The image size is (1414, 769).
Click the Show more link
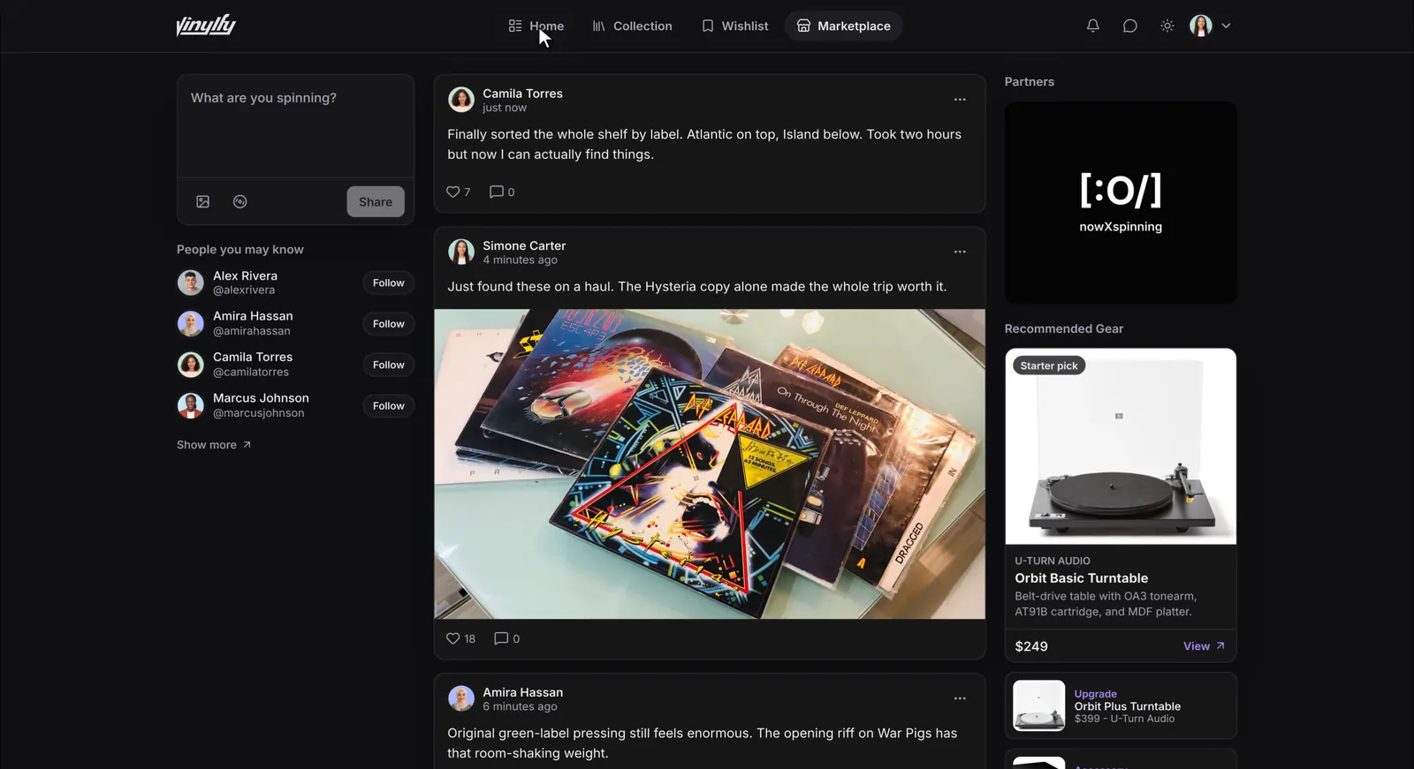[x=214, y=445]
